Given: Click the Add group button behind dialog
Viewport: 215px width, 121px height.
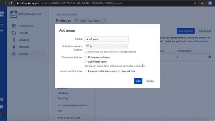Looking at the screenshot, I should click(x=205, y=31).
